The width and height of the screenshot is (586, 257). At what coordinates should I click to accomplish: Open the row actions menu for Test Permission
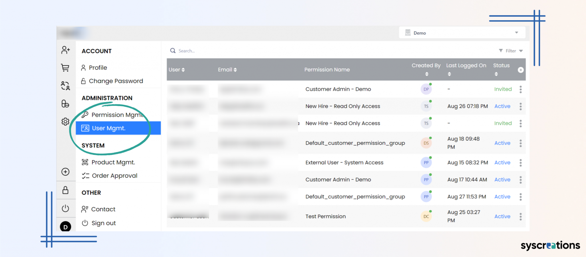pyautogui.click(x=521, y=216)
